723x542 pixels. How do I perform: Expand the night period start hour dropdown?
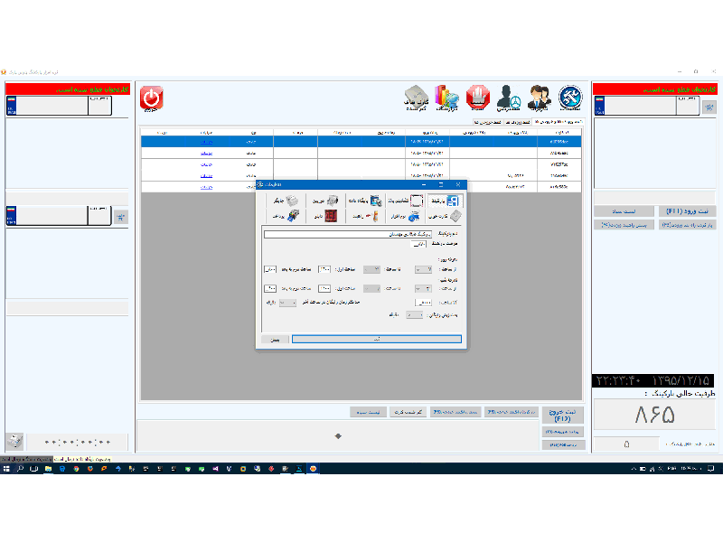(422, 288)
